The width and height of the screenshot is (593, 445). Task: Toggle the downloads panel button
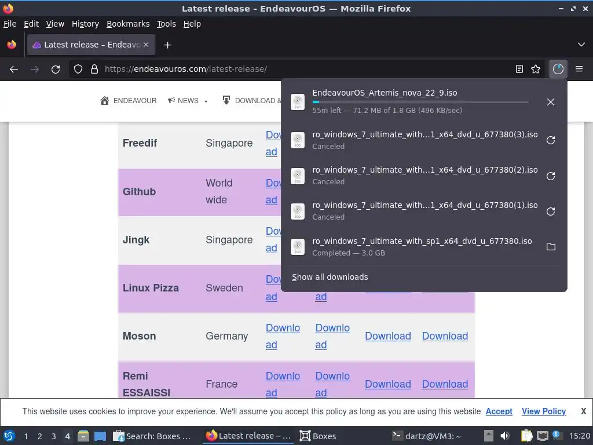point(558,70)
